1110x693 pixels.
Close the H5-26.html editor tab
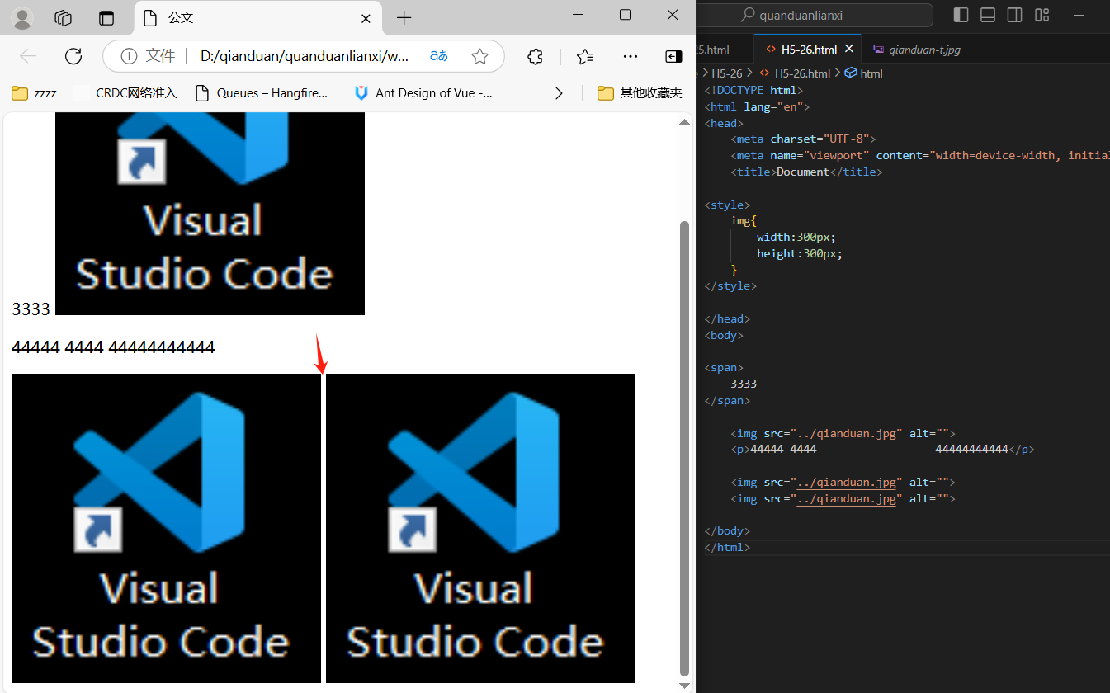click(x=849, y=49)
